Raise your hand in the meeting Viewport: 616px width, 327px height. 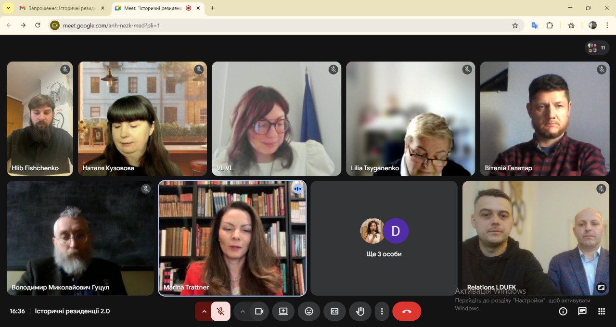coord(360,311)
